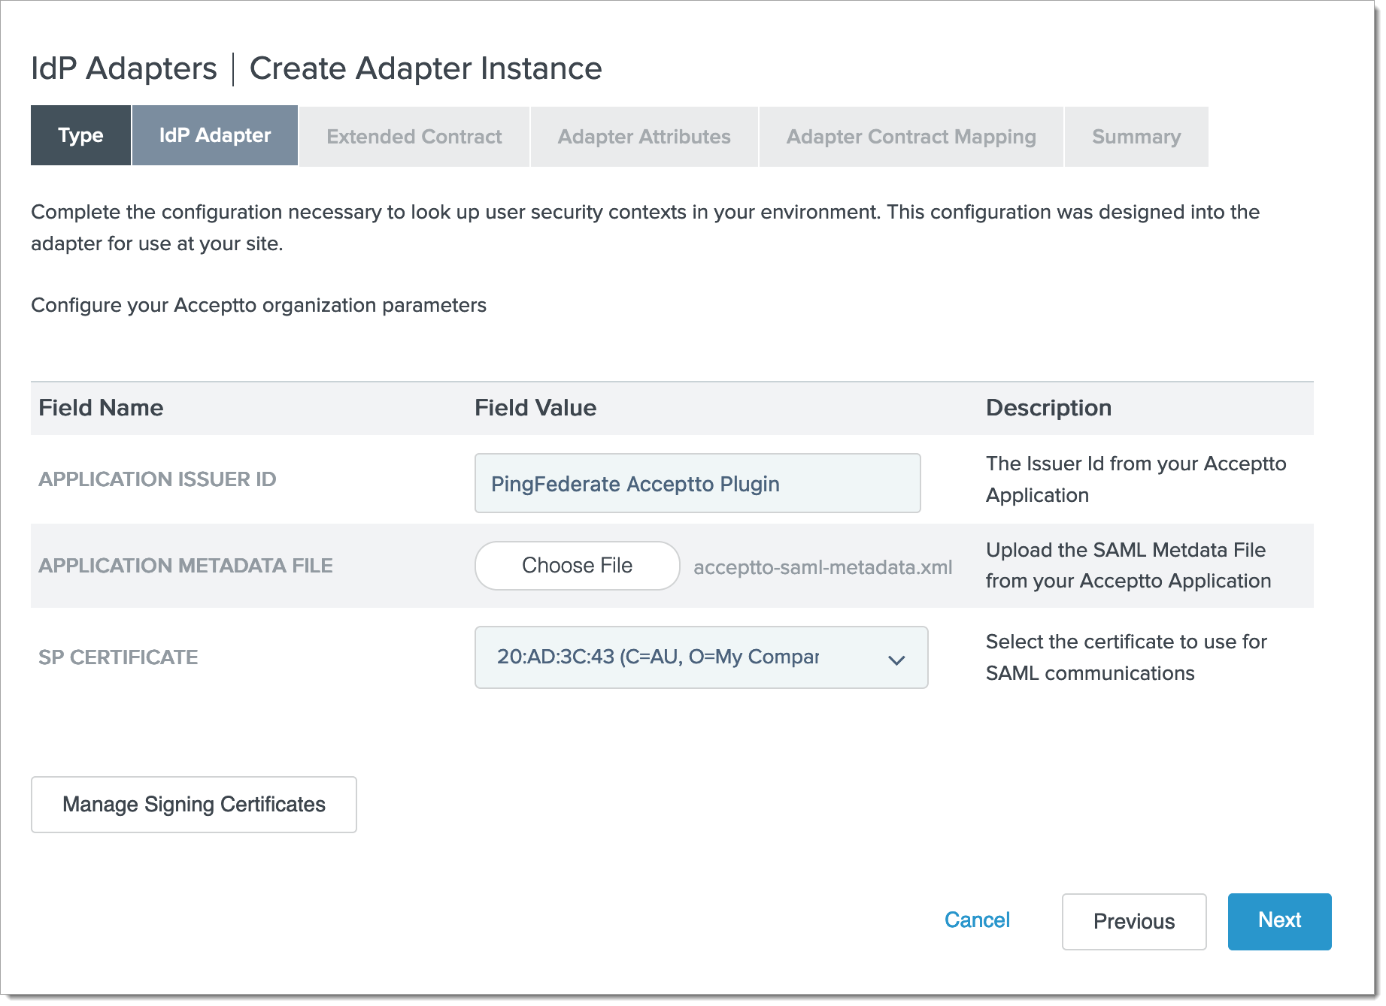
Task: Click 'Select the certificate to use' description
Action: pos(1127,657)
